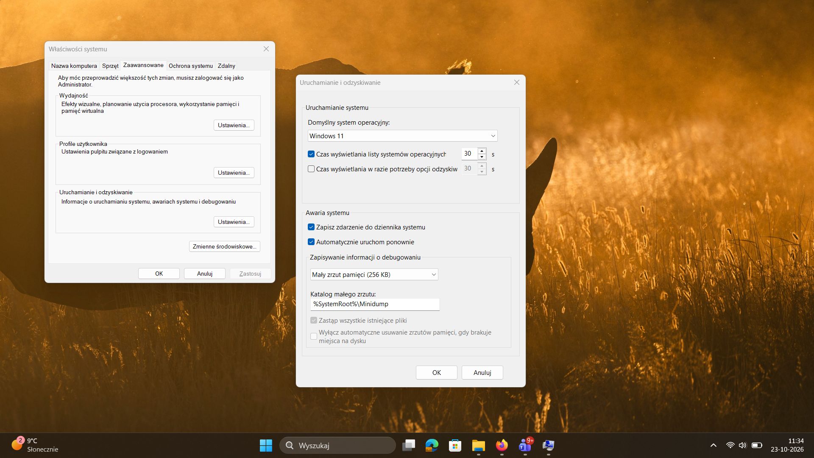Open Profile użytkownika Ustawienia button

234,173
